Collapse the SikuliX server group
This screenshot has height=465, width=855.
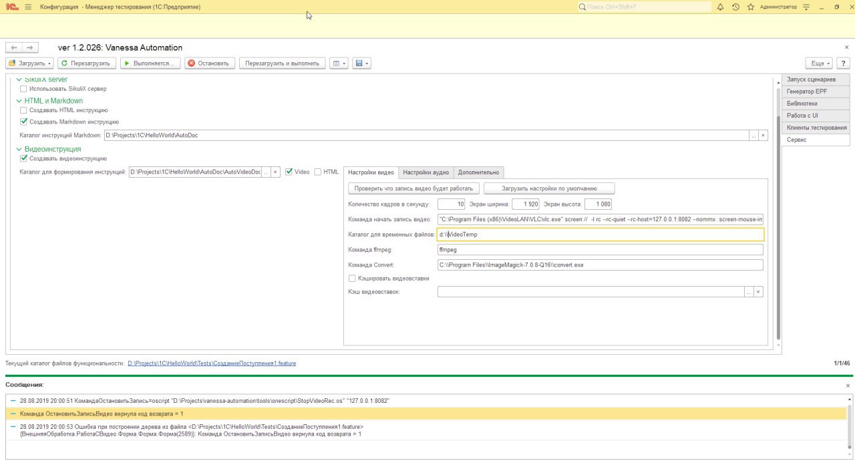tap(19, 80)
